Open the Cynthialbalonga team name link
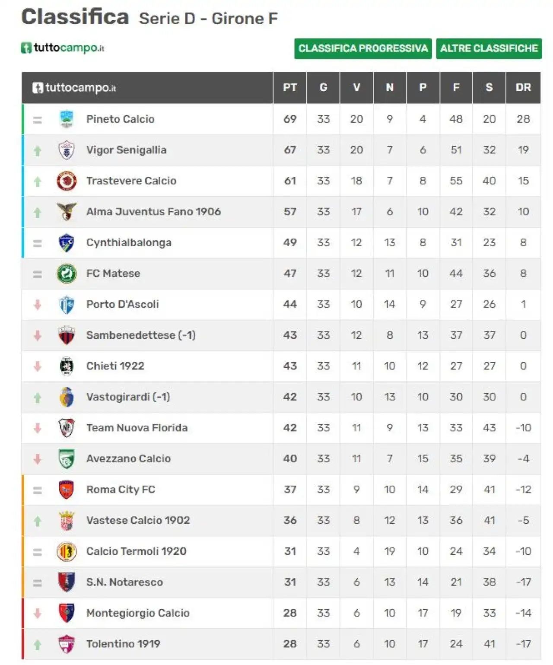 [x=129, y=243]
